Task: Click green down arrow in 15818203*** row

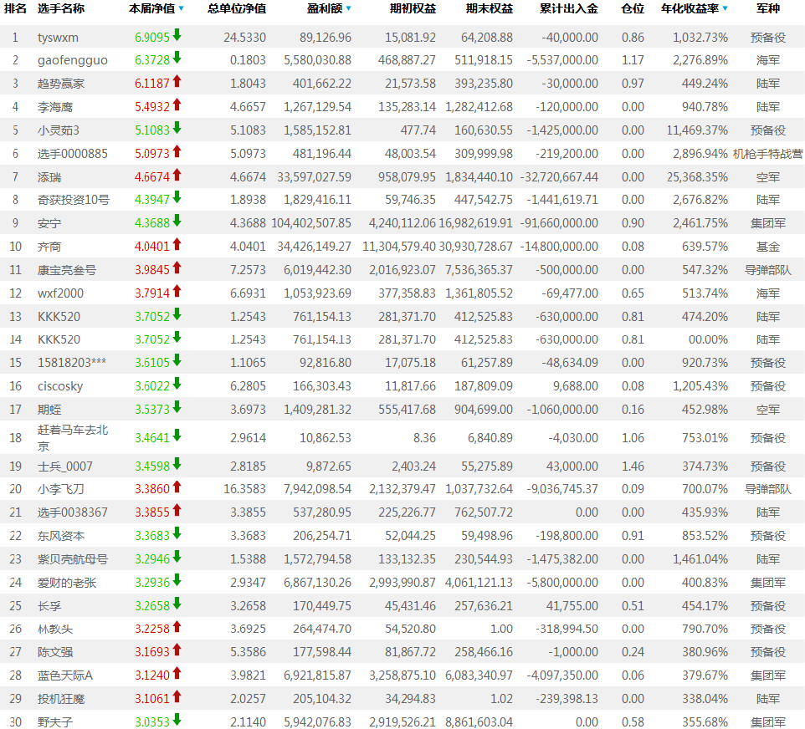Action: click(177, 360)
